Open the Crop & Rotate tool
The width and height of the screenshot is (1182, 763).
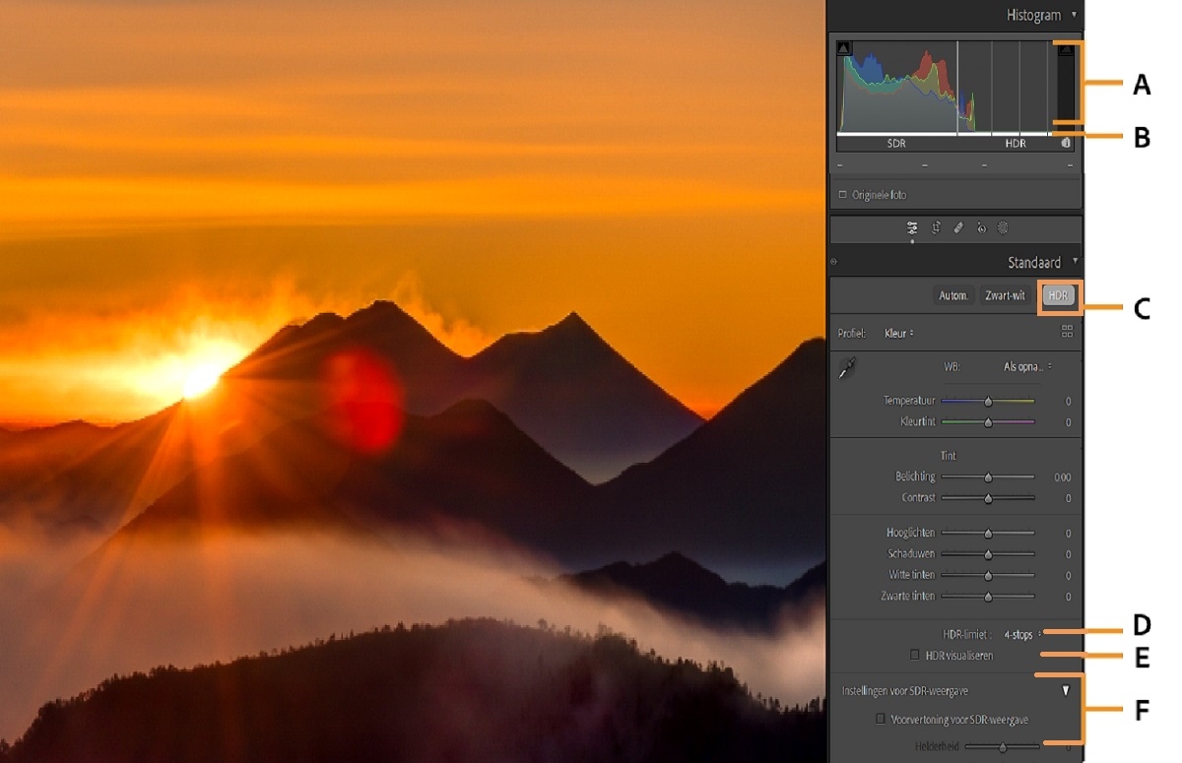pos(936,228)
